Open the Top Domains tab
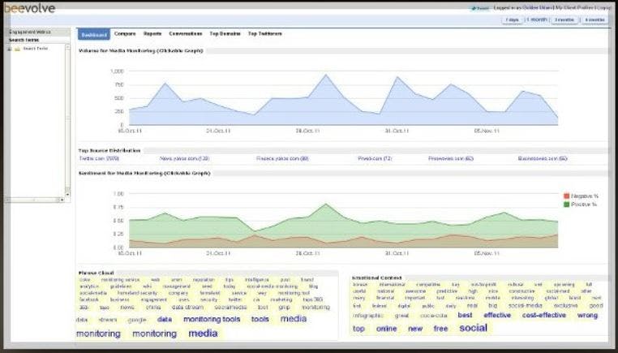This screenshot has width=618, height=353. (x=225, y=34)
